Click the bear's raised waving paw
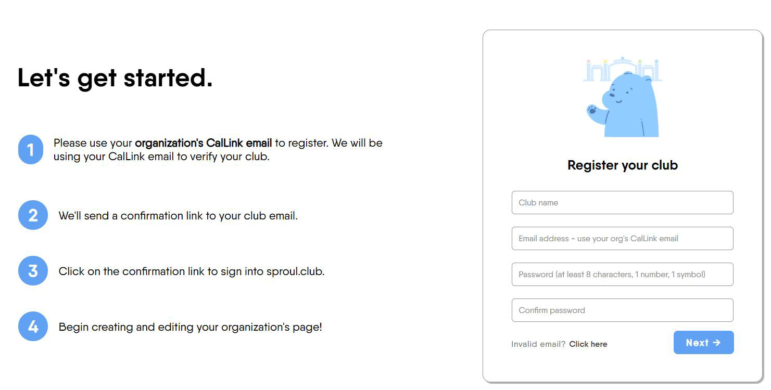The image size is (771, 390). coord(592,110)
